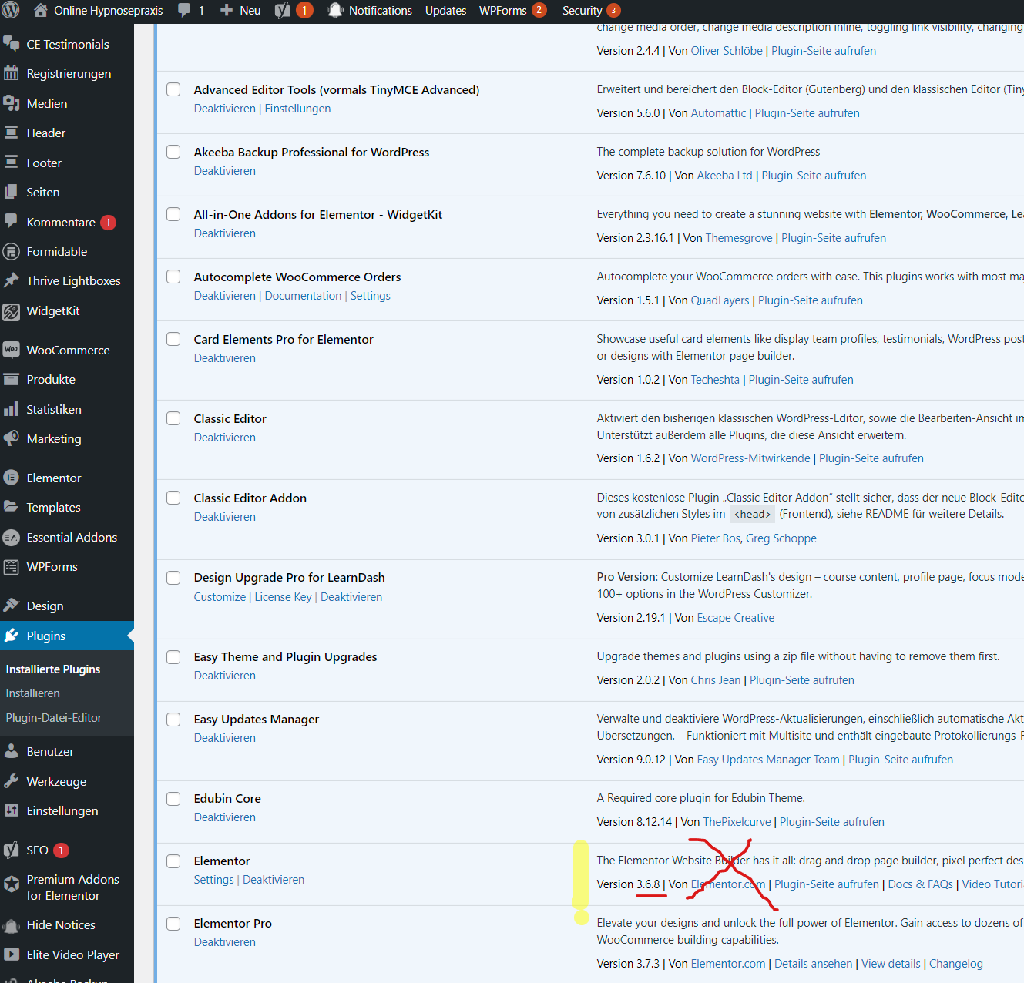The image size is (1024, 983).
Task: Open Docs & FAQs link for Elementor
Action: (x=921, y=884)
